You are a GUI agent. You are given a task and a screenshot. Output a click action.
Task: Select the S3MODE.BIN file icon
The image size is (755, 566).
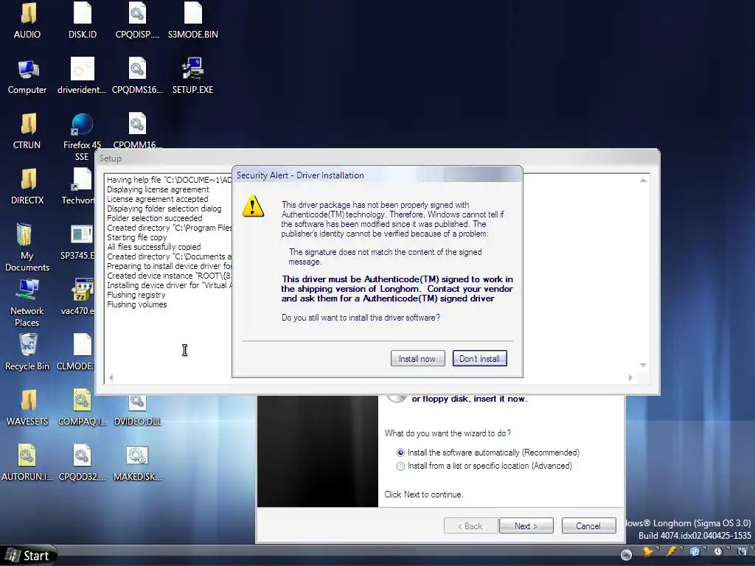click(x=192, y=21)
